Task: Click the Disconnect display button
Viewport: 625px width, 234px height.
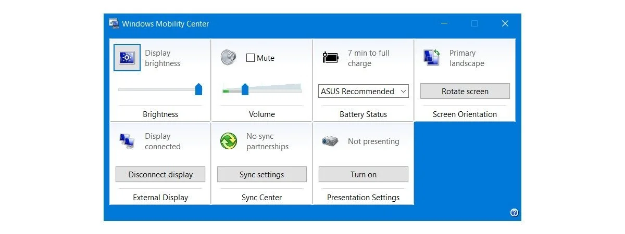Action: coord(160,174)
